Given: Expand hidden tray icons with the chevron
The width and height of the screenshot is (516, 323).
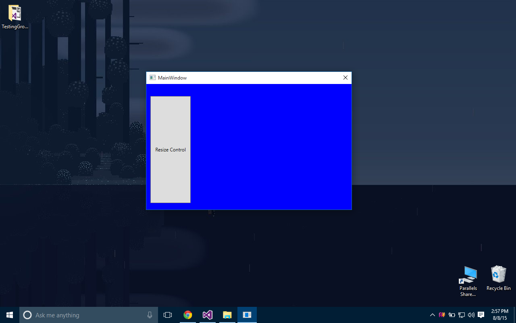Looking at the screenshot, I should coord(432,315).
